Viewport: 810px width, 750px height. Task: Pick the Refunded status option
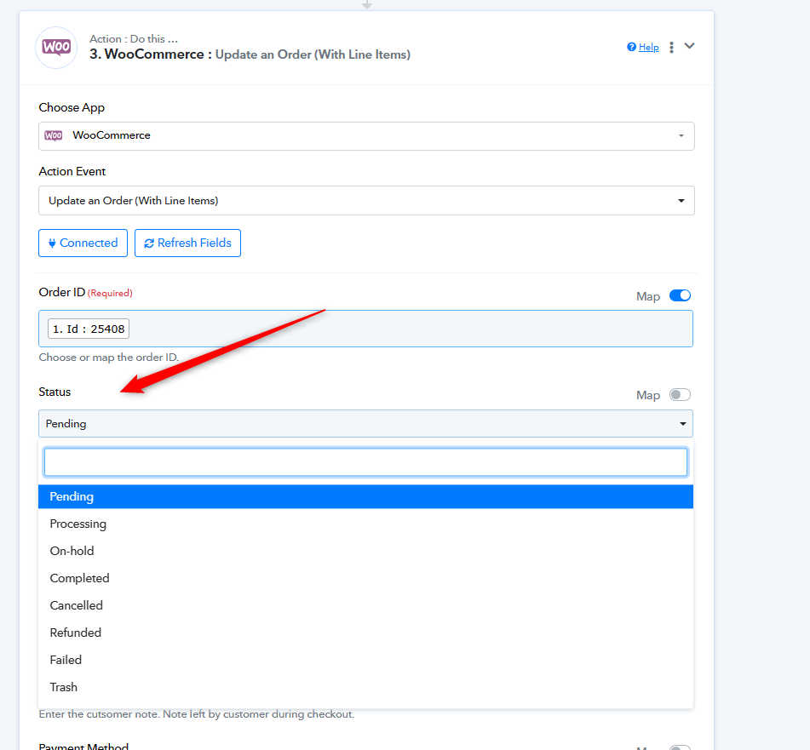[x=76, y=633]
